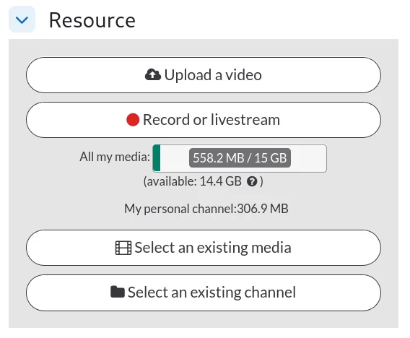Click the Record or livestream text label

211,120
